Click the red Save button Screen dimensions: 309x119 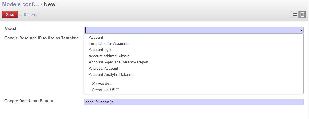(x=10, y=14)
